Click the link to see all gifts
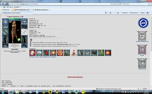The width and height of the screenshot is (152, 94). [43, 57]
